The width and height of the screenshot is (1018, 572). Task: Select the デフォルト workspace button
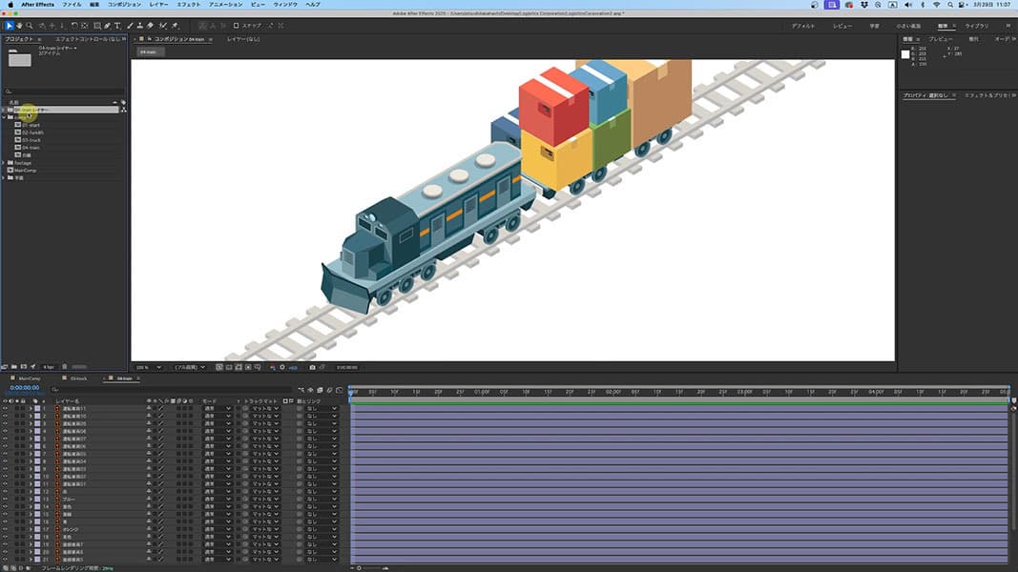(x=802, y=26)
